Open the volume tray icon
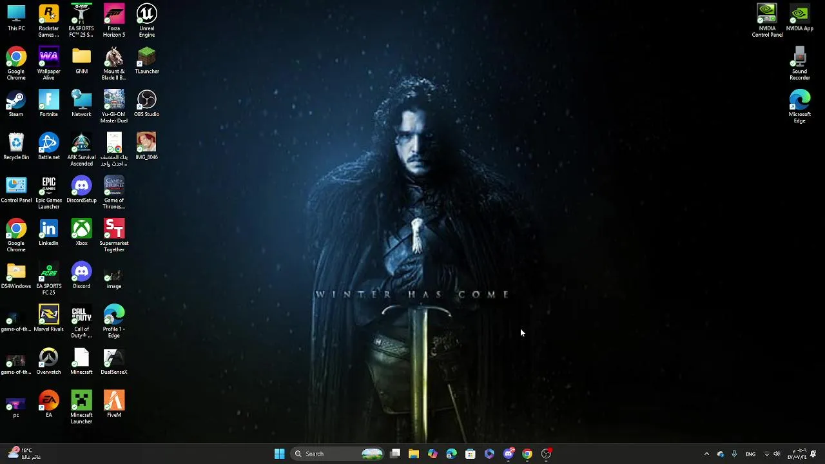Screen dimensions: 825x464 777,454
